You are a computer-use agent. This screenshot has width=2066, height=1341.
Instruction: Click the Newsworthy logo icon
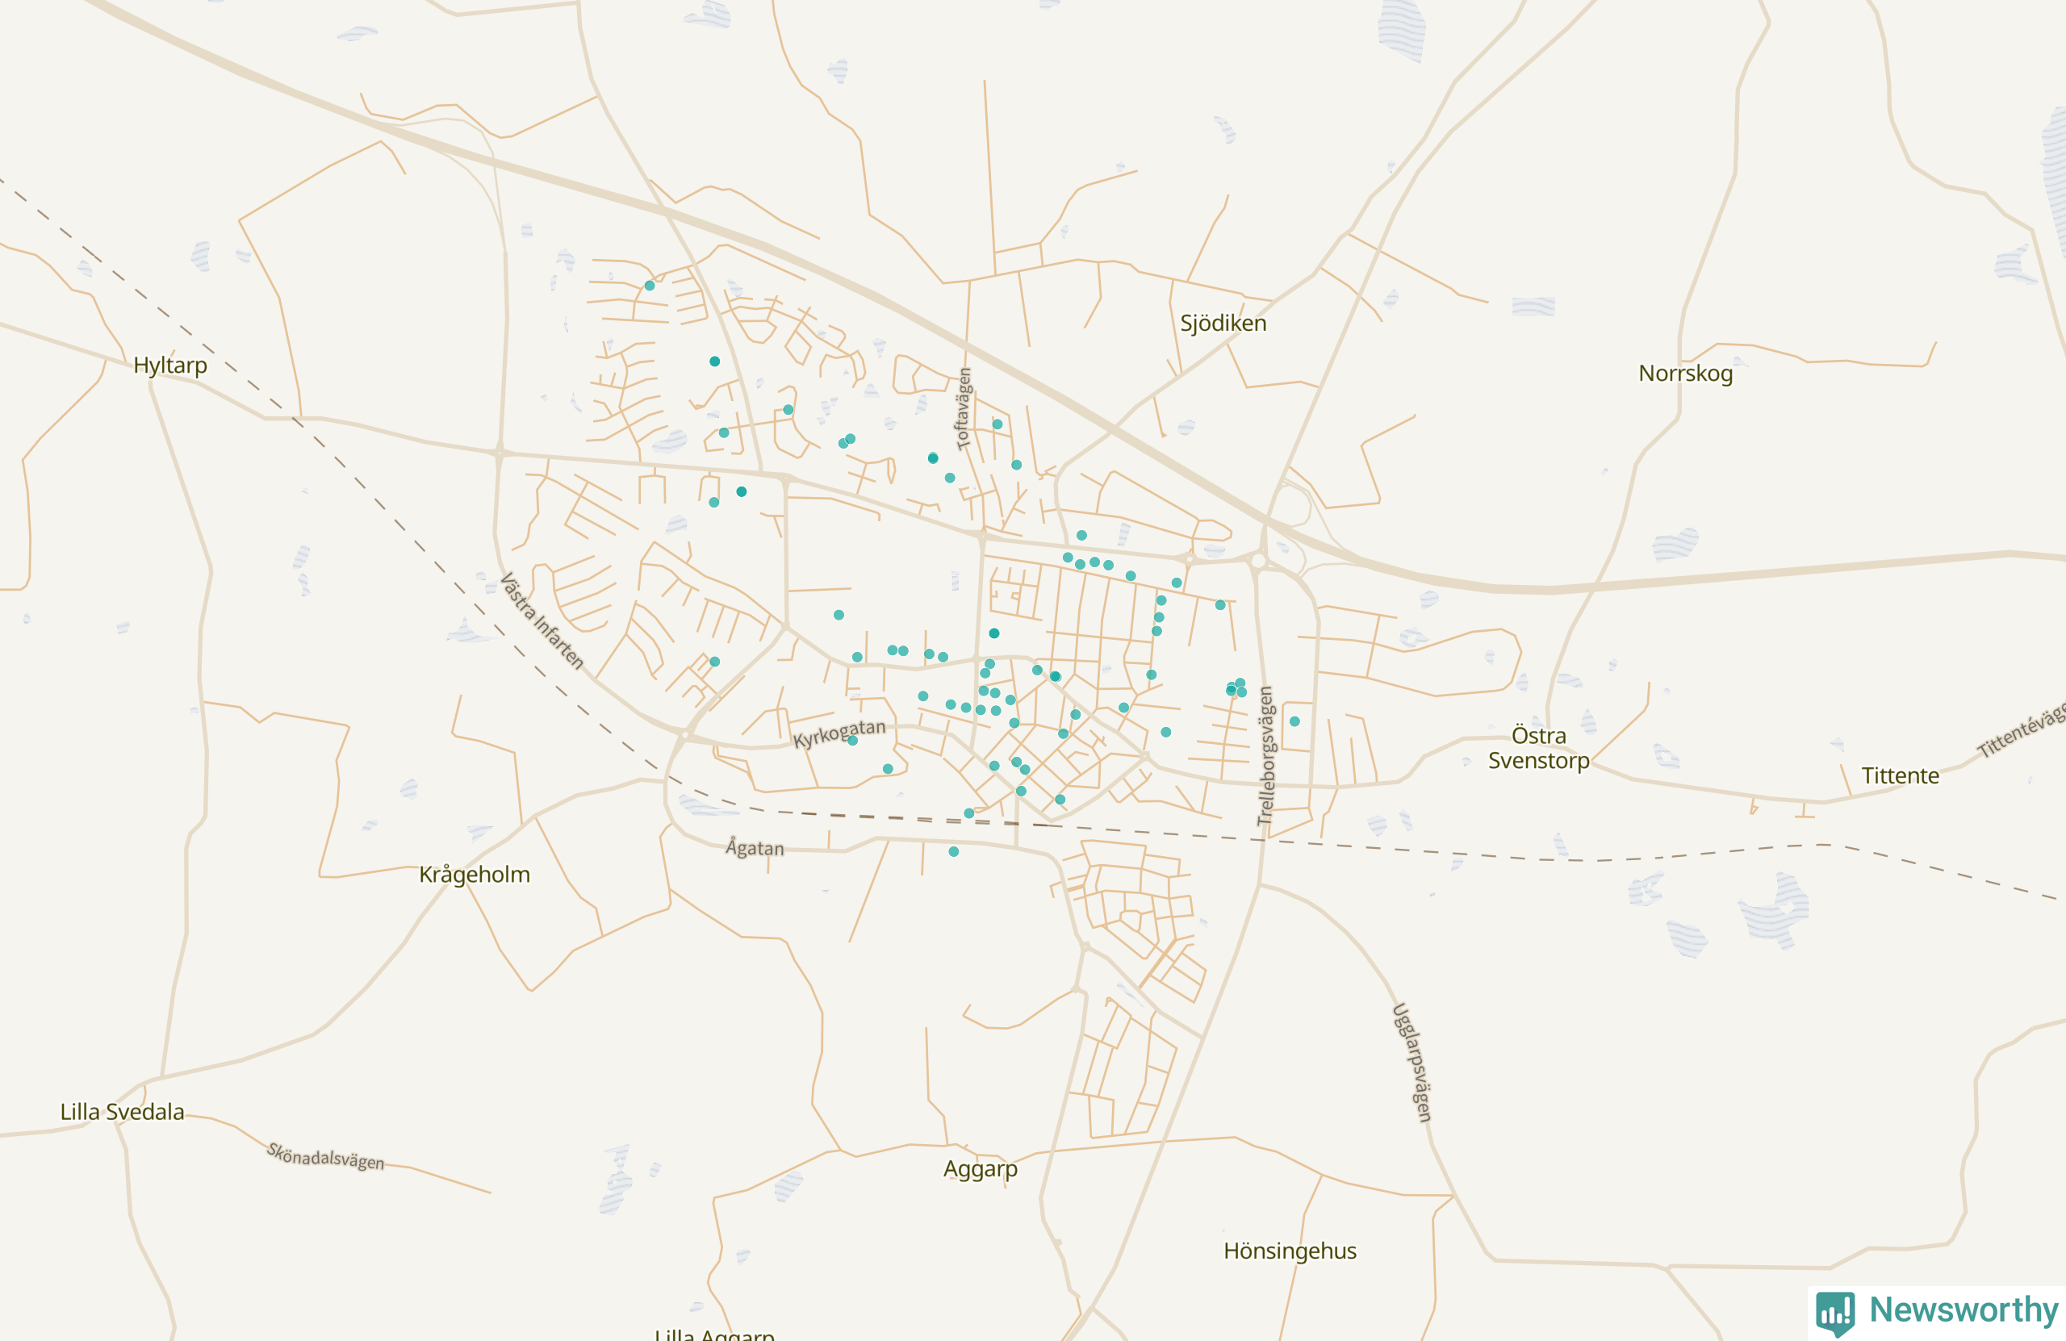(x=1835, y=1314)
